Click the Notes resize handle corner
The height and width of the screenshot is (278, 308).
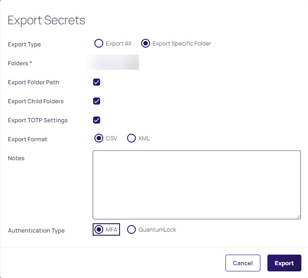click(x=298, y=217)
